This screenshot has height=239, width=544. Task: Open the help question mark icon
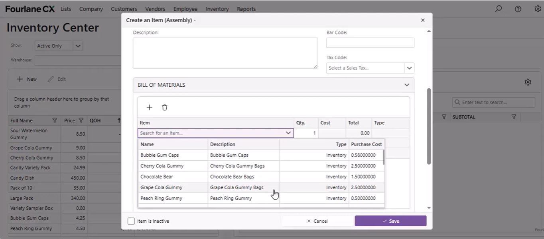518,9
